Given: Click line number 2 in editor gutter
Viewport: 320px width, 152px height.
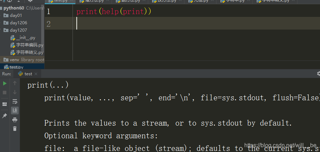Looking at the screenshot, I should tap(48, 24).
